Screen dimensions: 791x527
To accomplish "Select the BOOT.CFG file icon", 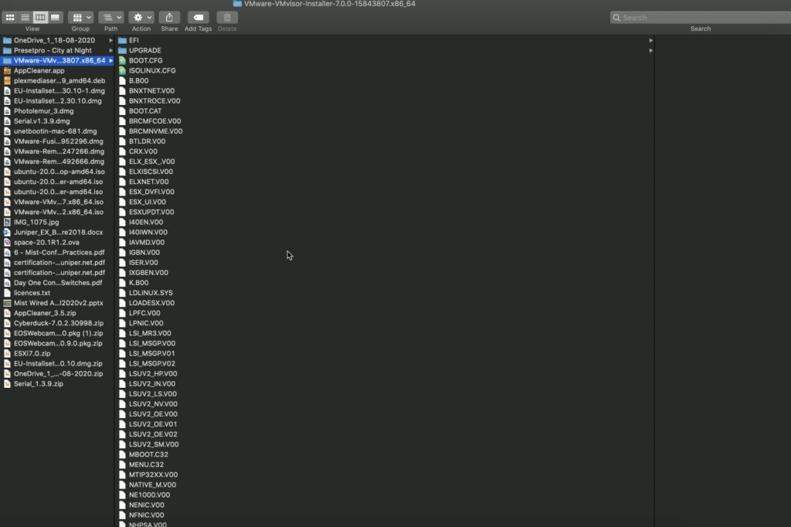I will (122, 60).
